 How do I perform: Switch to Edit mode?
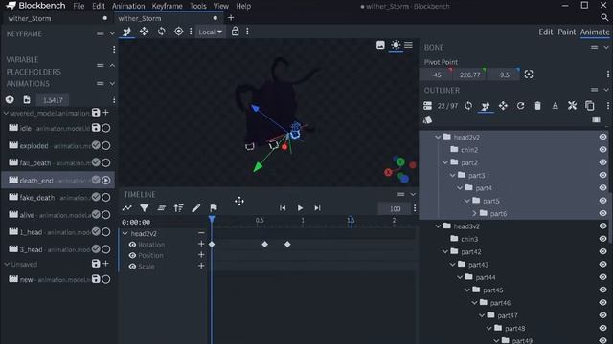click(545, 32)
